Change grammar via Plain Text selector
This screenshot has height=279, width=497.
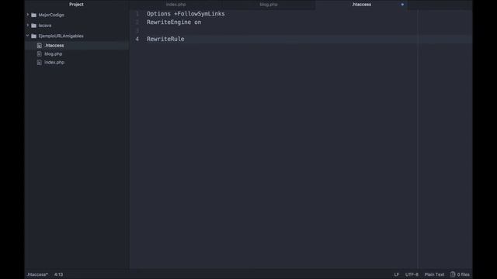pyautogui.click(x=434, y=274)
